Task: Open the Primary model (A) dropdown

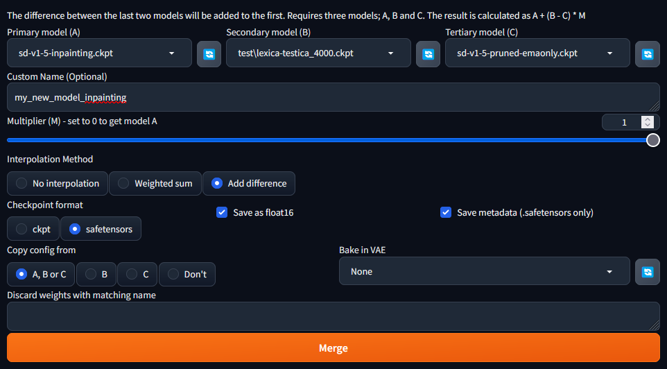Action: coord(98,53)
